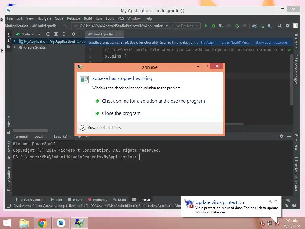Viewport: 305px width, 229px height.
Task: Switch to the Local terminal tab
Action: point(38,137)
